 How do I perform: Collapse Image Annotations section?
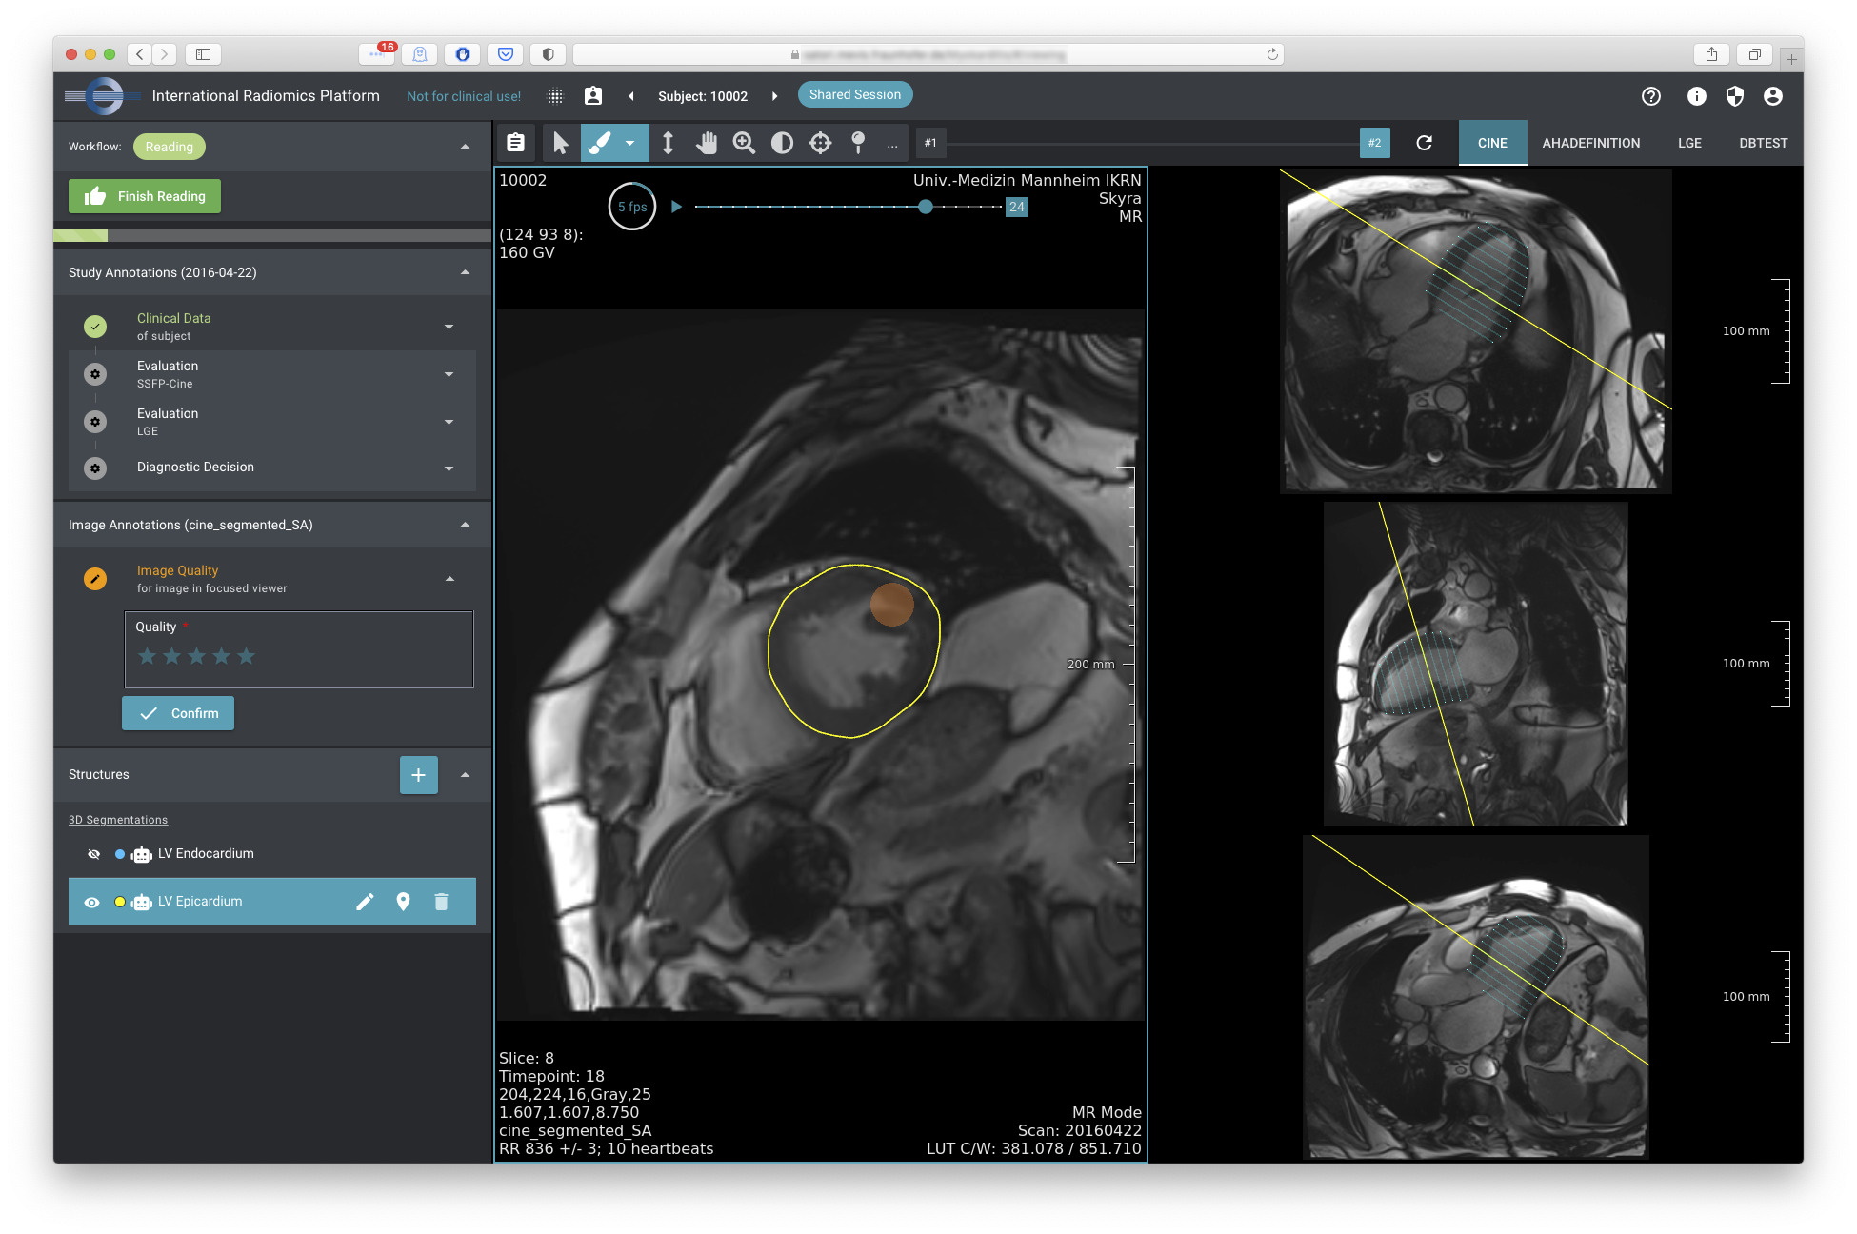point(465,525)
